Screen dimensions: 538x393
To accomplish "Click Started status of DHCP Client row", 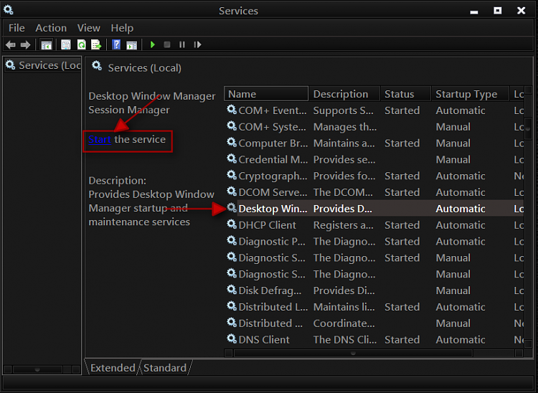I will [402, 225].
